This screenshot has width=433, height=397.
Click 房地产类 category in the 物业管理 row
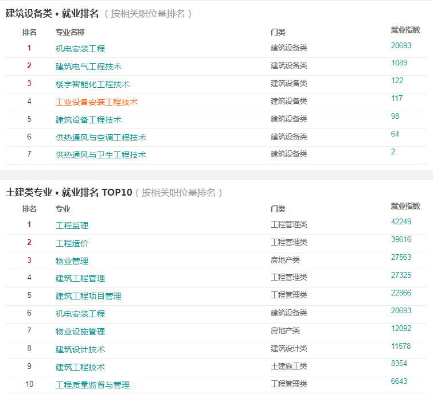click(x=285, y=260)
